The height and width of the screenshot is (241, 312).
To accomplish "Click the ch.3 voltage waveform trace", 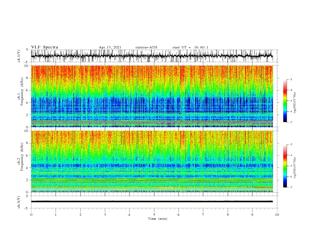I will click(152, 202).
